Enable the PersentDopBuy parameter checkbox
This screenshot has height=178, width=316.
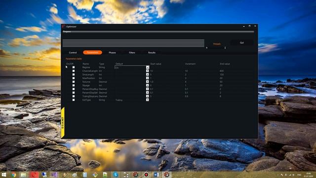point(74,89)
